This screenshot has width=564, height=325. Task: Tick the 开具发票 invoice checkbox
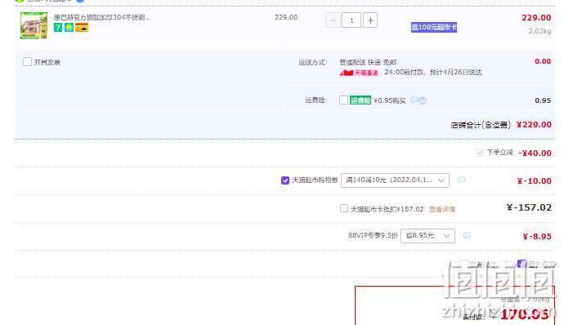point(27,62)
